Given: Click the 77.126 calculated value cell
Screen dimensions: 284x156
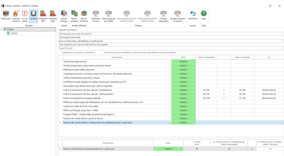Looking at the screenshot, I should [x=242, y=98].
